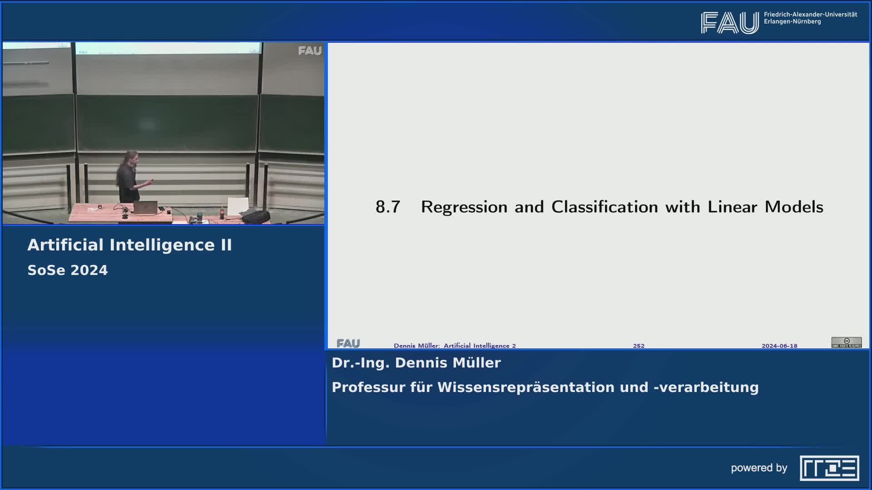Click the black backpack on the desk

pyautogui.click(x=256, y=217)
